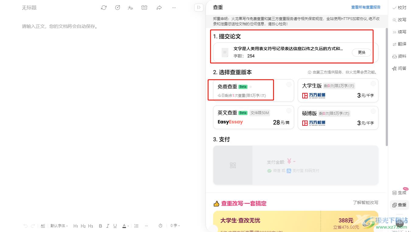
Task: Collapse the right side panel
Action: point(199,7)
